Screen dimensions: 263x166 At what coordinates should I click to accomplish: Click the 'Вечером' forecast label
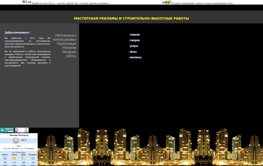tap(33, 155)
